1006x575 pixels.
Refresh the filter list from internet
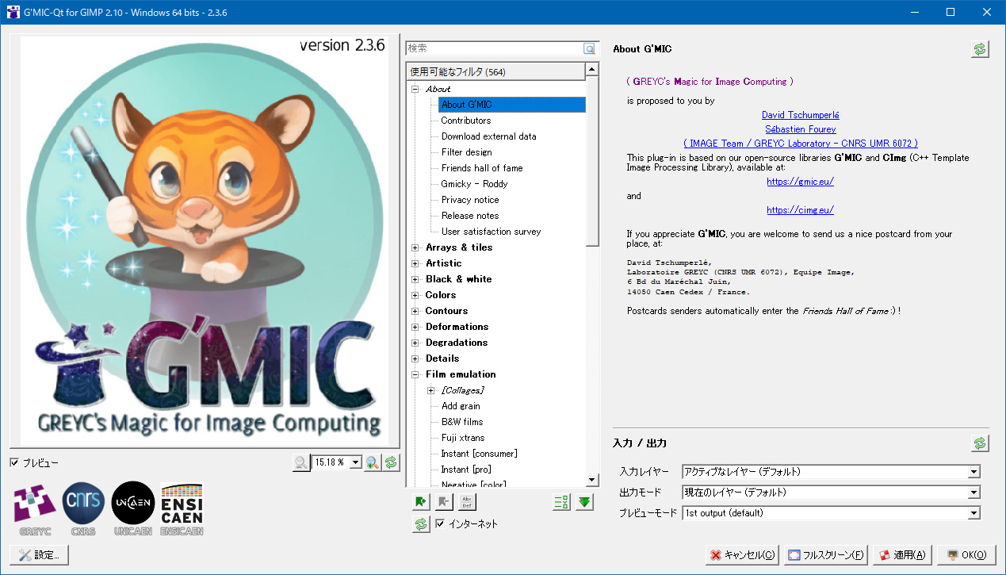pyautogui.click(x=421, y=523)
